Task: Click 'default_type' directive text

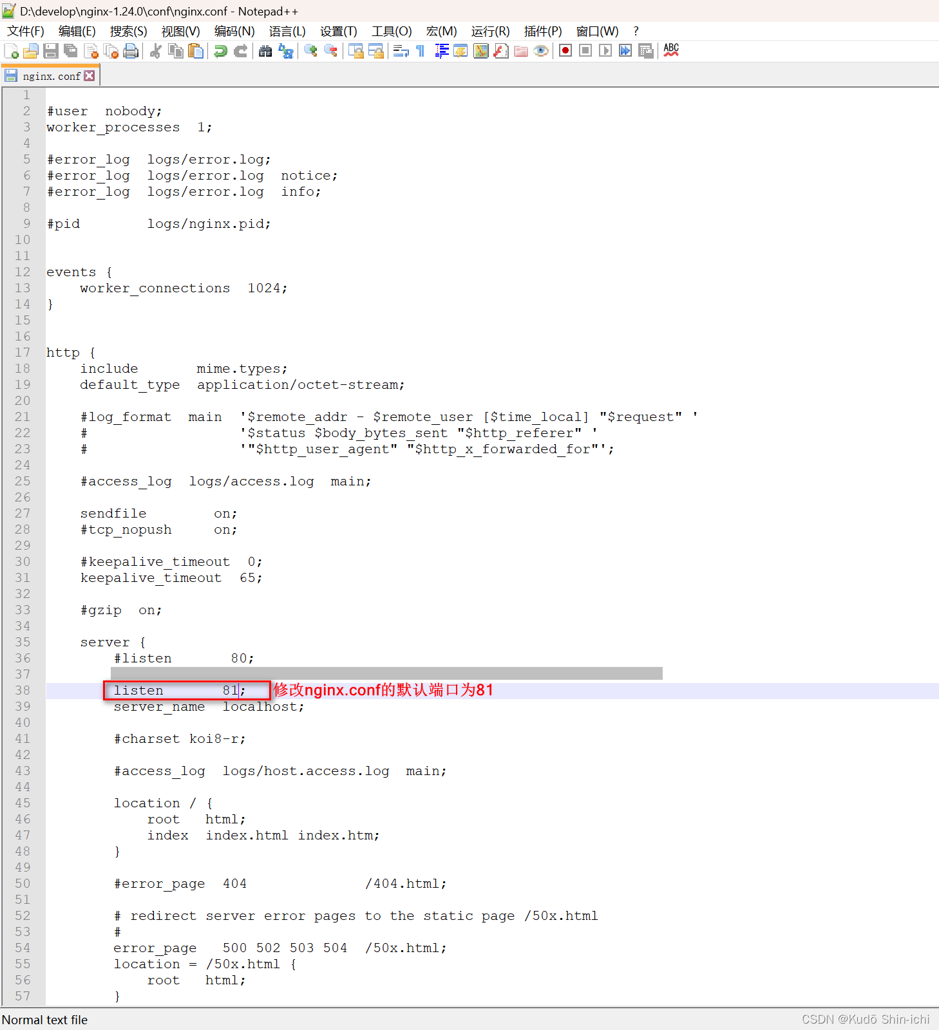Action: 130,385
